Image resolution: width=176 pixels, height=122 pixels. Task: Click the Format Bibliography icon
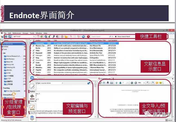75,36
